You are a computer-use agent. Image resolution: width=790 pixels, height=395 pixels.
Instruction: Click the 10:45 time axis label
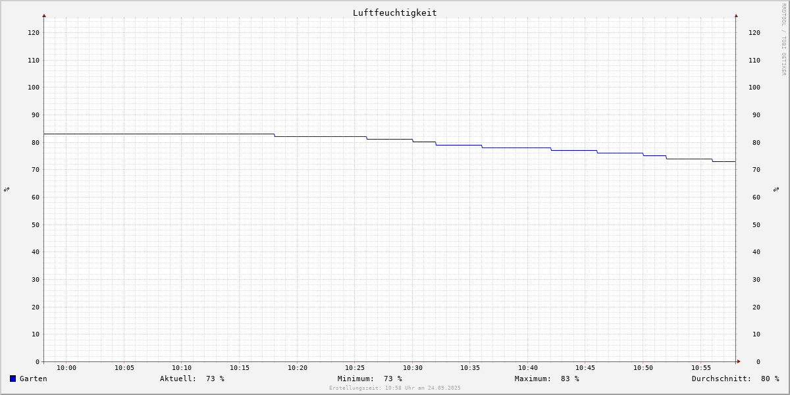point(585,368)
